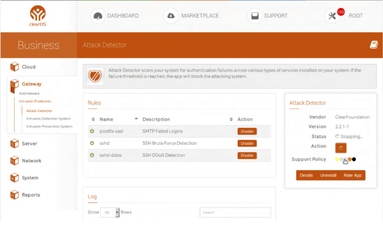Screen dimensions: 383x227
Task: Click the Gateway category cube icon
Action: coord(15,84)
